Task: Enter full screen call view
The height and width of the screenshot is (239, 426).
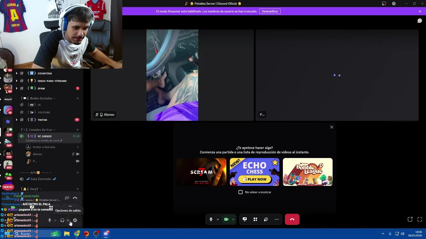Action: (x=420, y=219)
